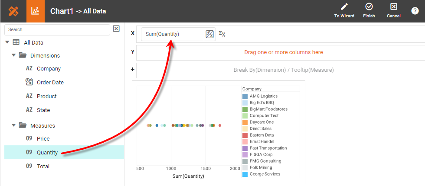Select the Order Date dimension
The image size is (425, 186).
point(50,82)
